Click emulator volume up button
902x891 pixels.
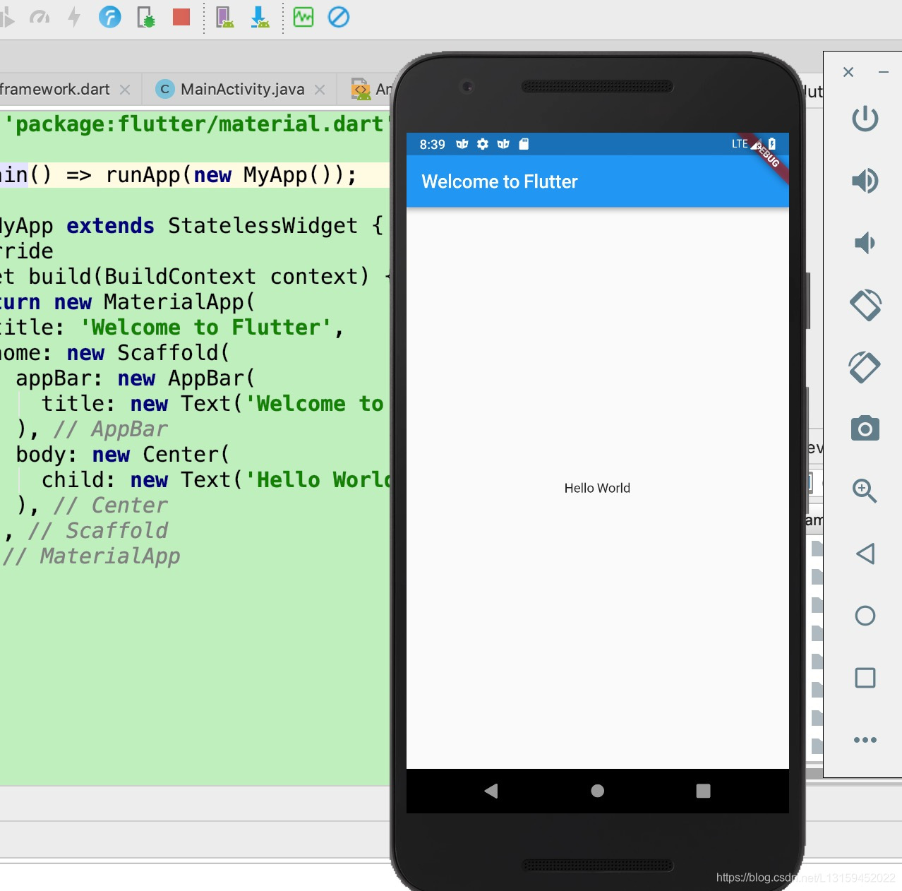pyautogui.click(x=865, y=181)
